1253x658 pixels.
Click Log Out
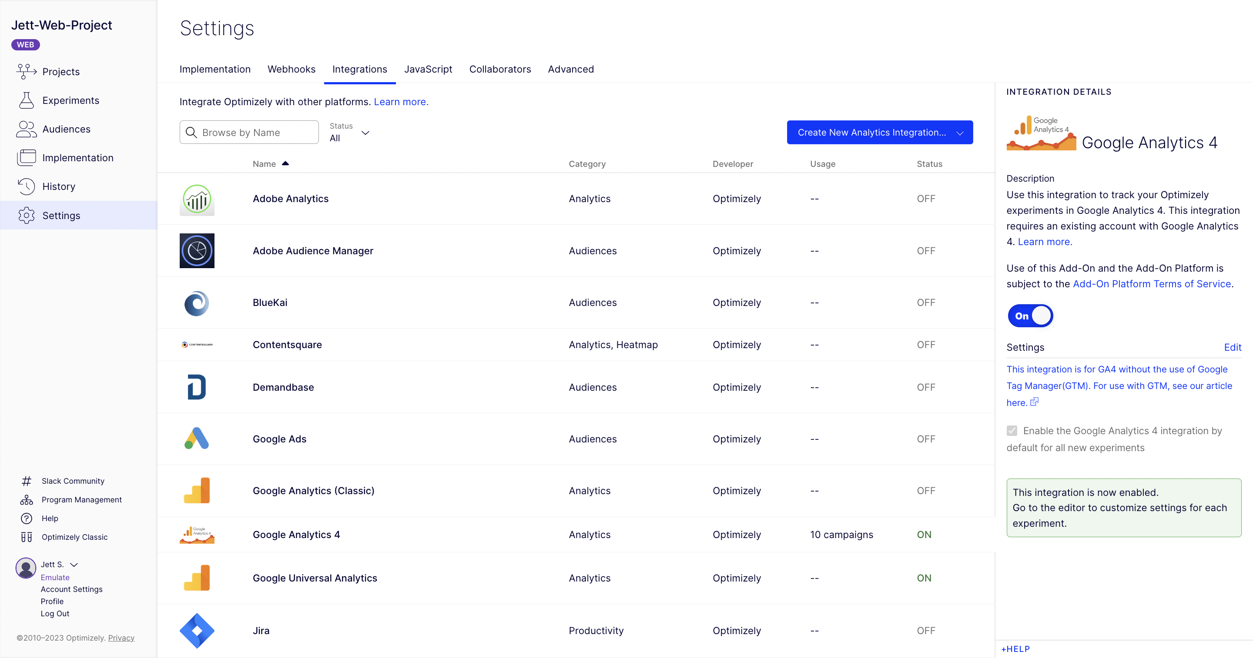[x=55, y=613]
